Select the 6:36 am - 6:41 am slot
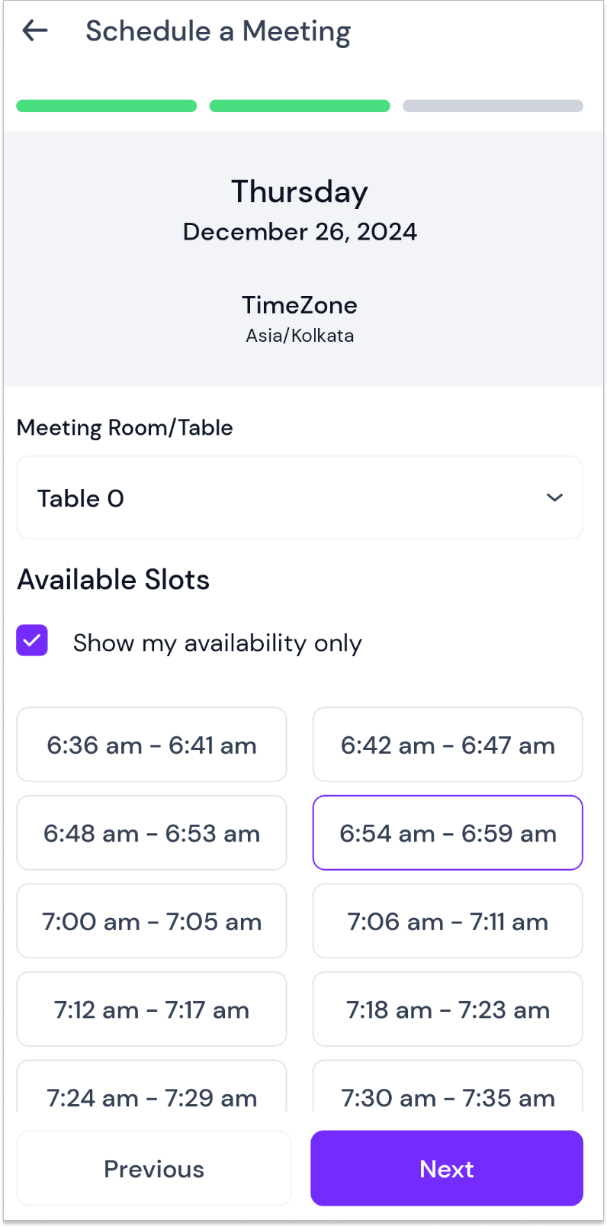The image size is (607, 1227). 152,745
